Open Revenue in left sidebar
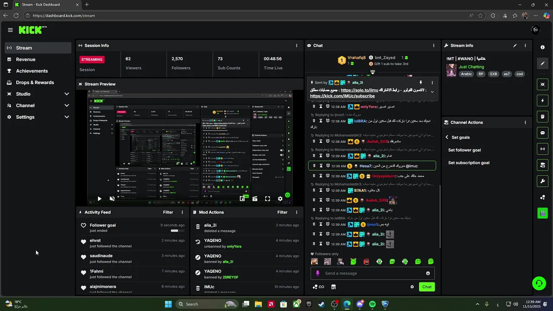Screen dimensions: 553x311 click(x=38, y=60)
